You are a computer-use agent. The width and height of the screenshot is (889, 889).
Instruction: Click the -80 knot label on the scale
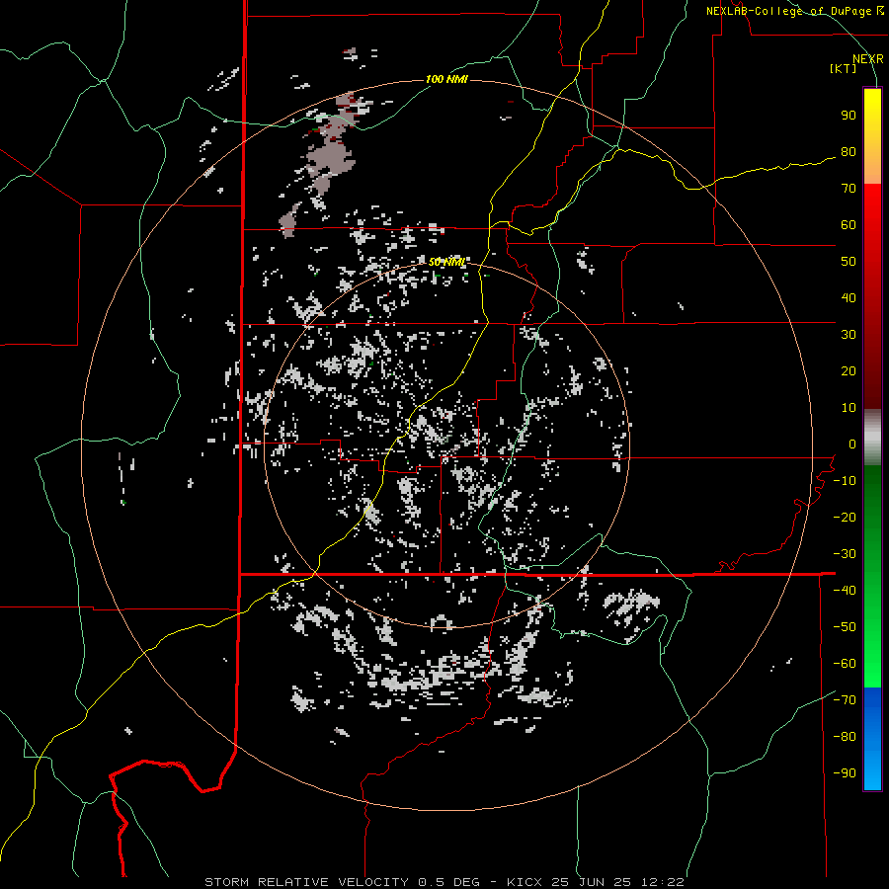845,737
